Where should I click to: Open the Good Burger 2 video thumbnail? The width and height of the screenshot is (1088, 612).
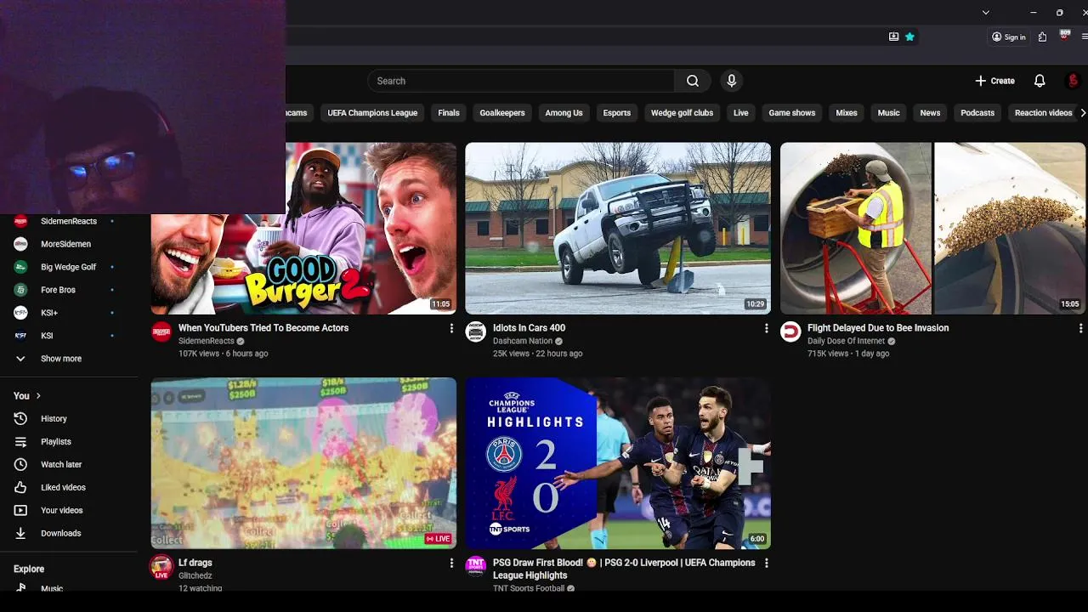coord(303,228)
